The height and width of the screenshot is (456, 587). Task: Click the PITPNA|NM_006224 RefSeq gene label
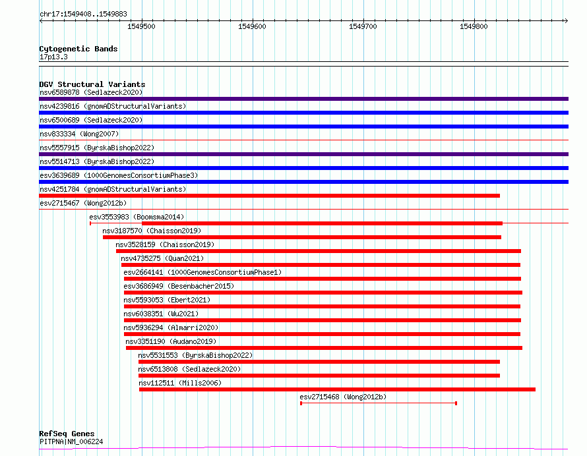click(71, 442)
